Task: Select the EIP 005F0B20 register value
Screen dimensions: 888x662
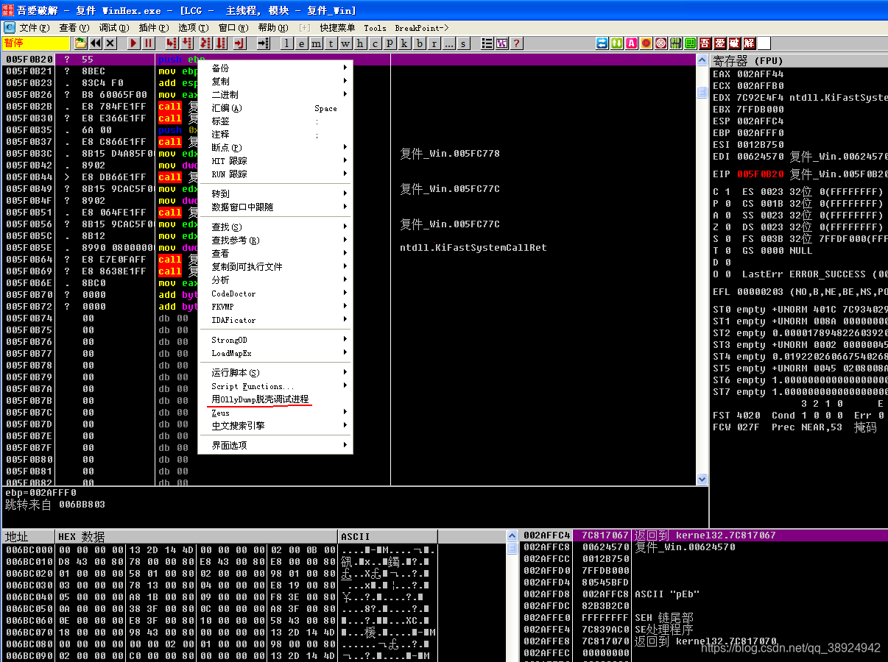Action: click(x=761, y=174)
